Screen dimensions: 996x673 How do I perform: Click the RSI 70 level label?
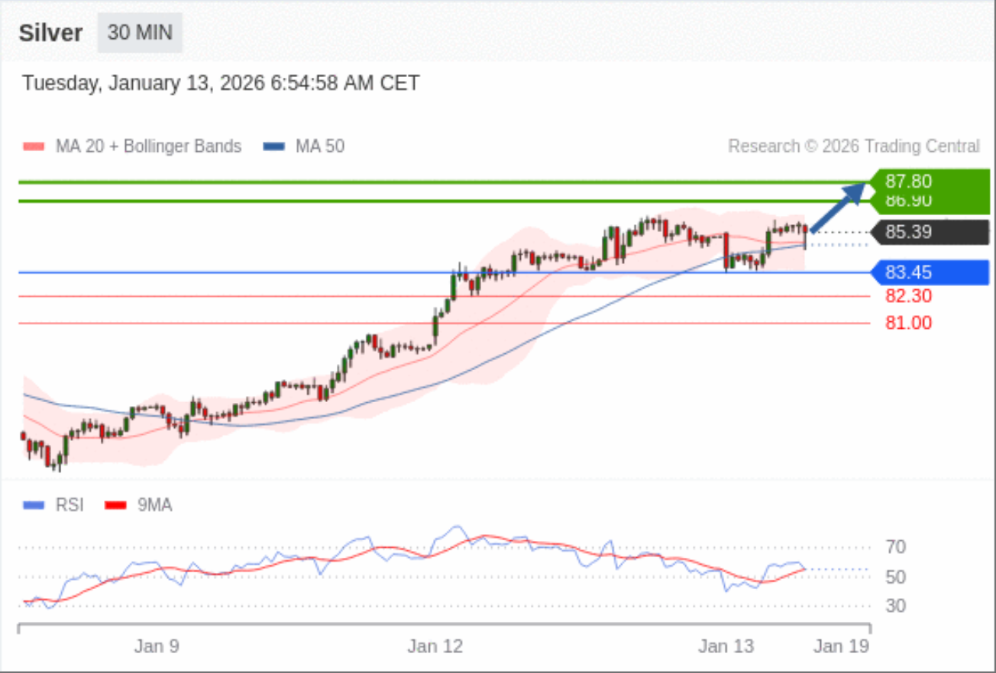click(897, 547)
